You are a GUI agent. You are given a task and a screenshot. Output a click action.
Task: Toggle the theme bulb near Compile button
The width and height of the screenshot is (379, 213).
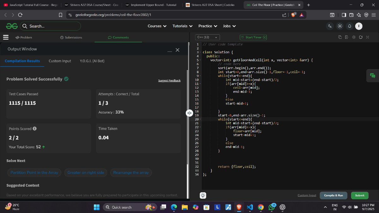click(x=202, y=195)
